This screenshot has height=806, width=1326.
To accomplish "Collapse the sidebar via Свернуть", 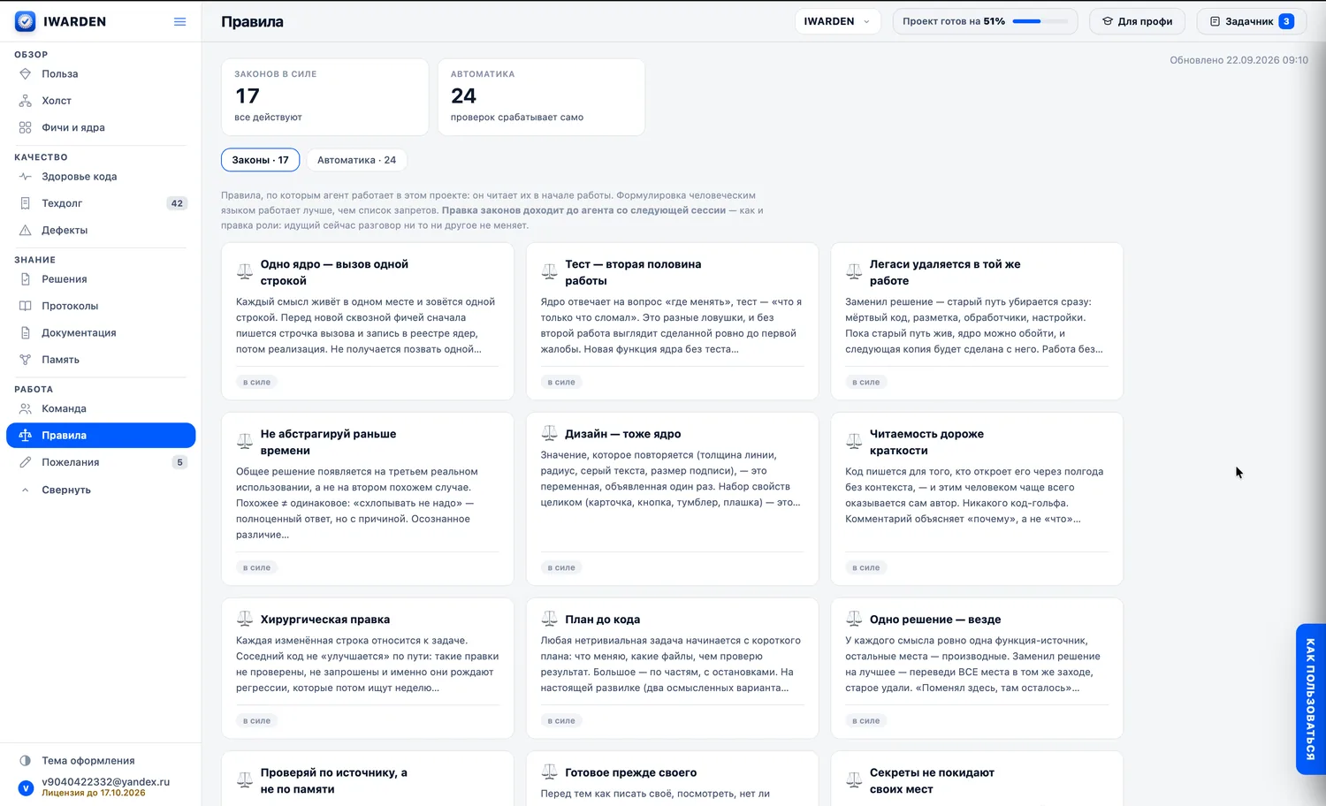I will [66, 490].
